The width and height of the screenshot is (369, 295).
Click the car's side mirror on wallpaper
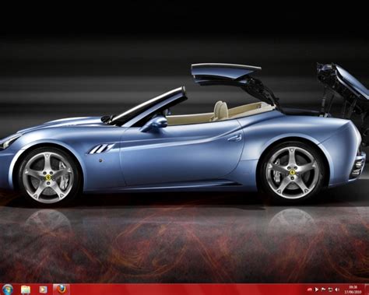158,122
